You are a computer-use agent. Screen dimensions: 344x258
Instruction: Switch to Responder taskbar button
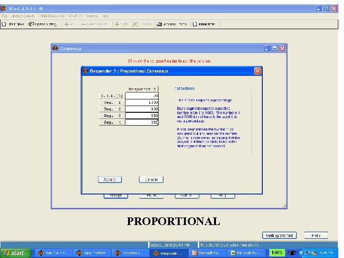click(169, 253)
